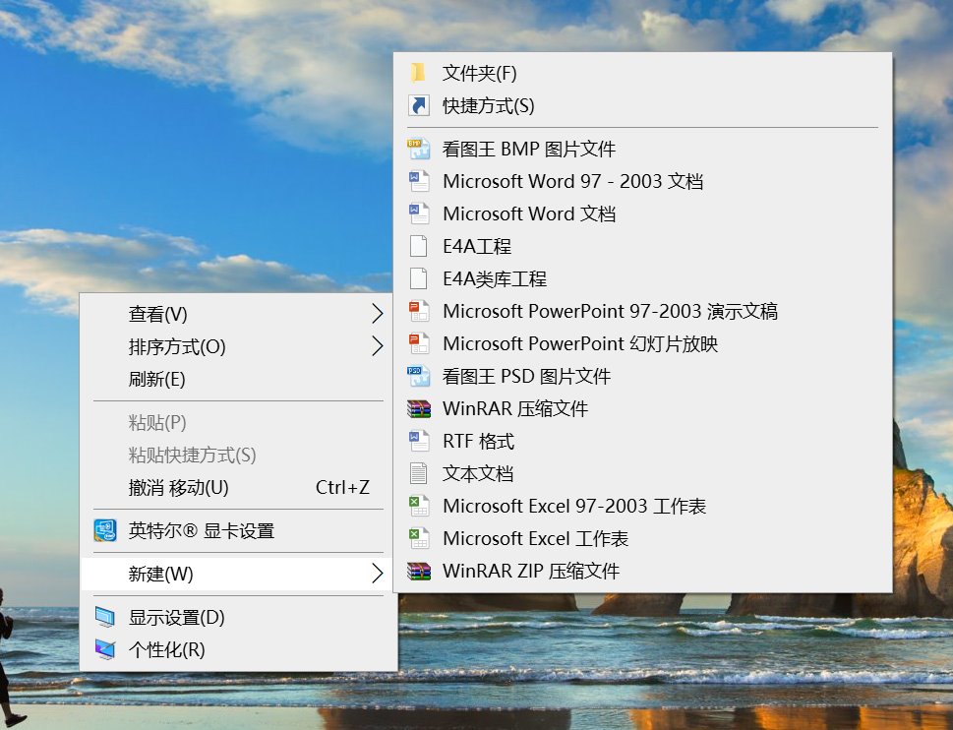
Task: Click the Word icon beside Word 97 - 2003 文档
Action: (x=419, y=181)
